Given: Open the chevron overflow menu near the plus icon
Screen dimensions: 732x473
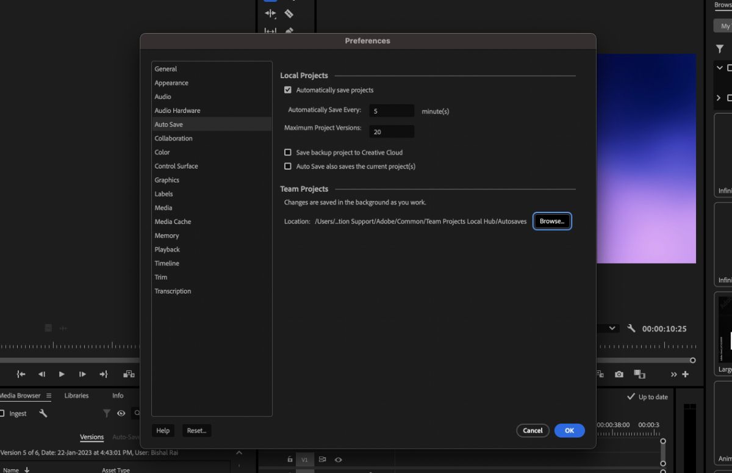Looking at the screenshot, I should [x=674, y=374].
